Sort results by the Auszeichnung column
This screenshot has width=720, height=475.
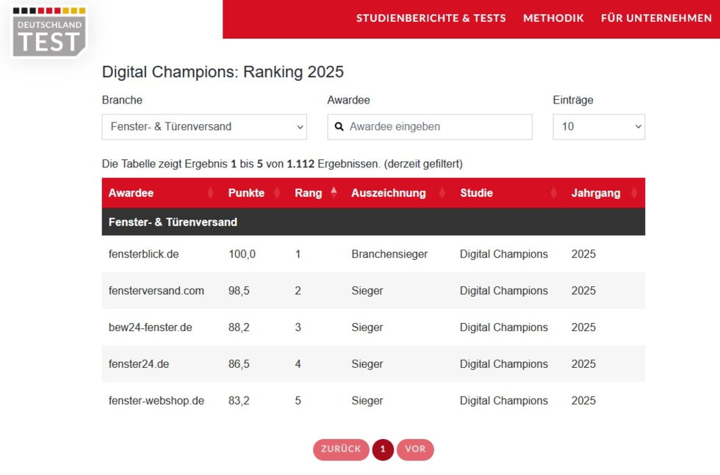pos(444,192)
